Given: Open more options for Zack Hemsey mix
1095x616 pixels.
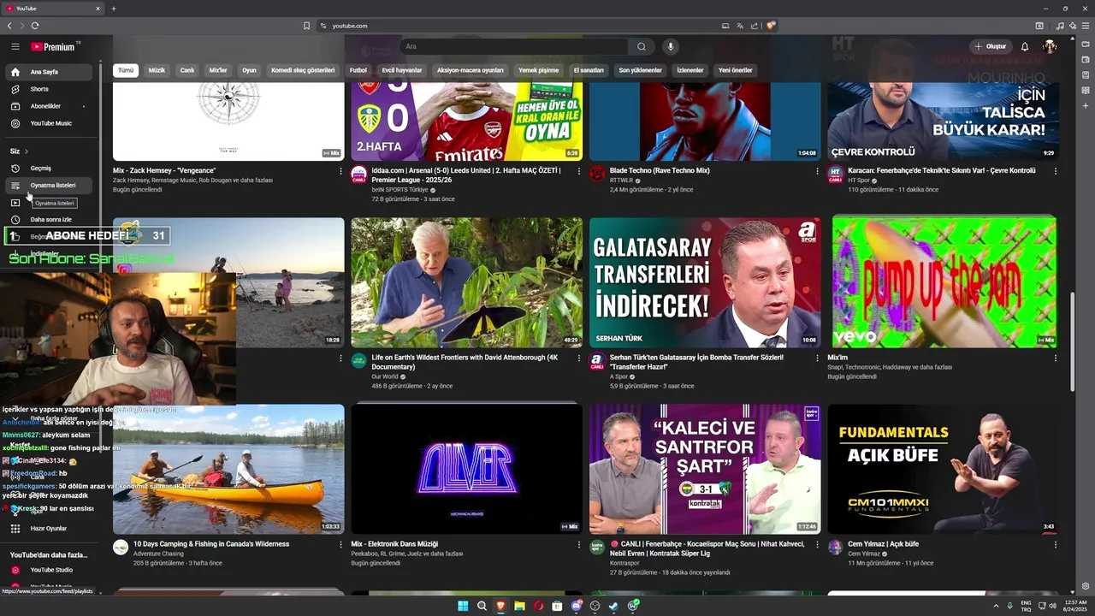Looking at the screenshot, I should point(340,171).
